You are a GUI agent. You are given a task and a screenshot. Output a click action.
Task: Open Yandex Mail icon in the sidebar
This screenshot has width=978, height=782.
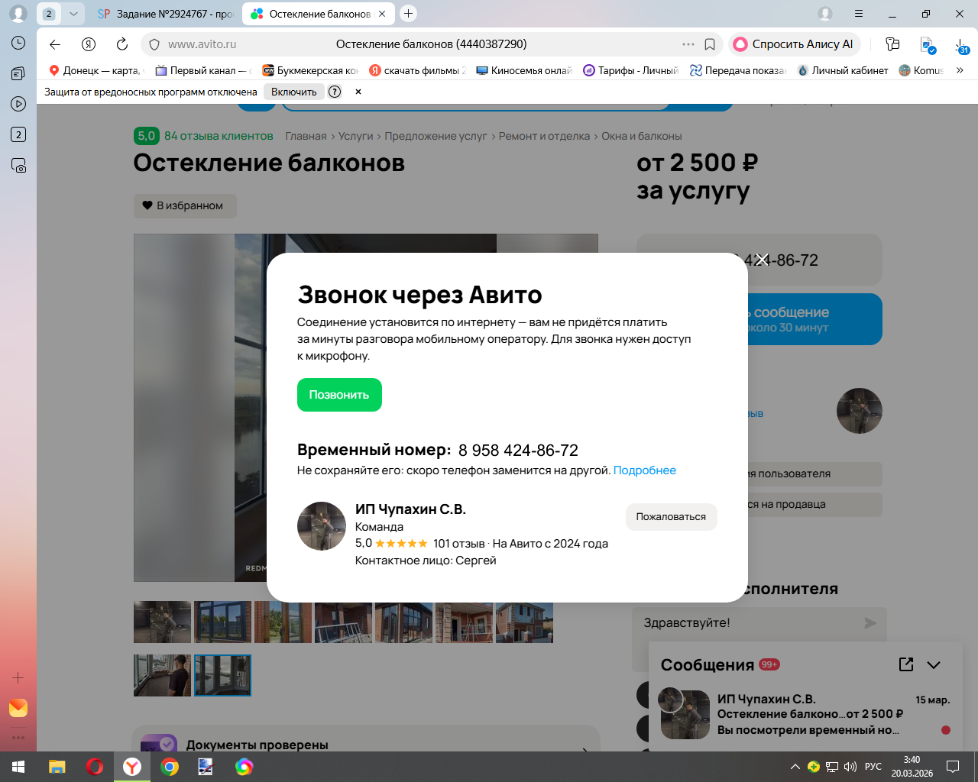point(18,708)
